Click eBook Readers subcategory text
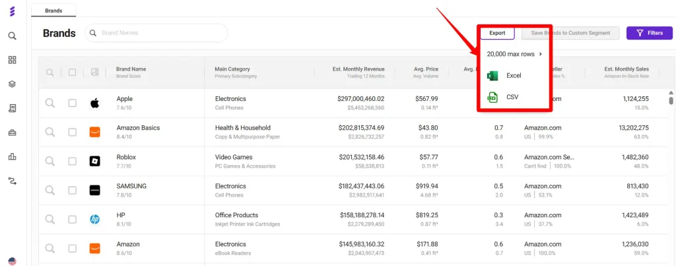This screenshot has width=676, height=266. (x=233, y=253)
